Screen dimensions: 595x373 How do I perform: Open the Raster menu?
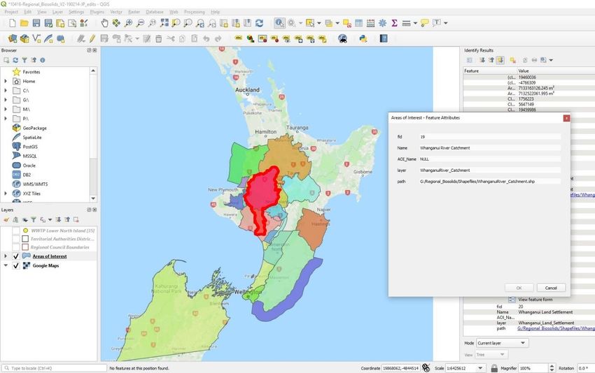pyautogui.click(x=134, y=12)
